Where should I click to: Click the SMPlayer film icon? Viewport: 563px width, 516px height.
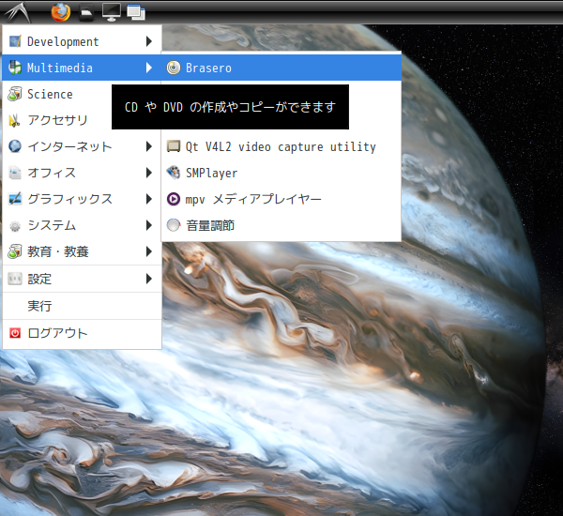tap(174, 173)
